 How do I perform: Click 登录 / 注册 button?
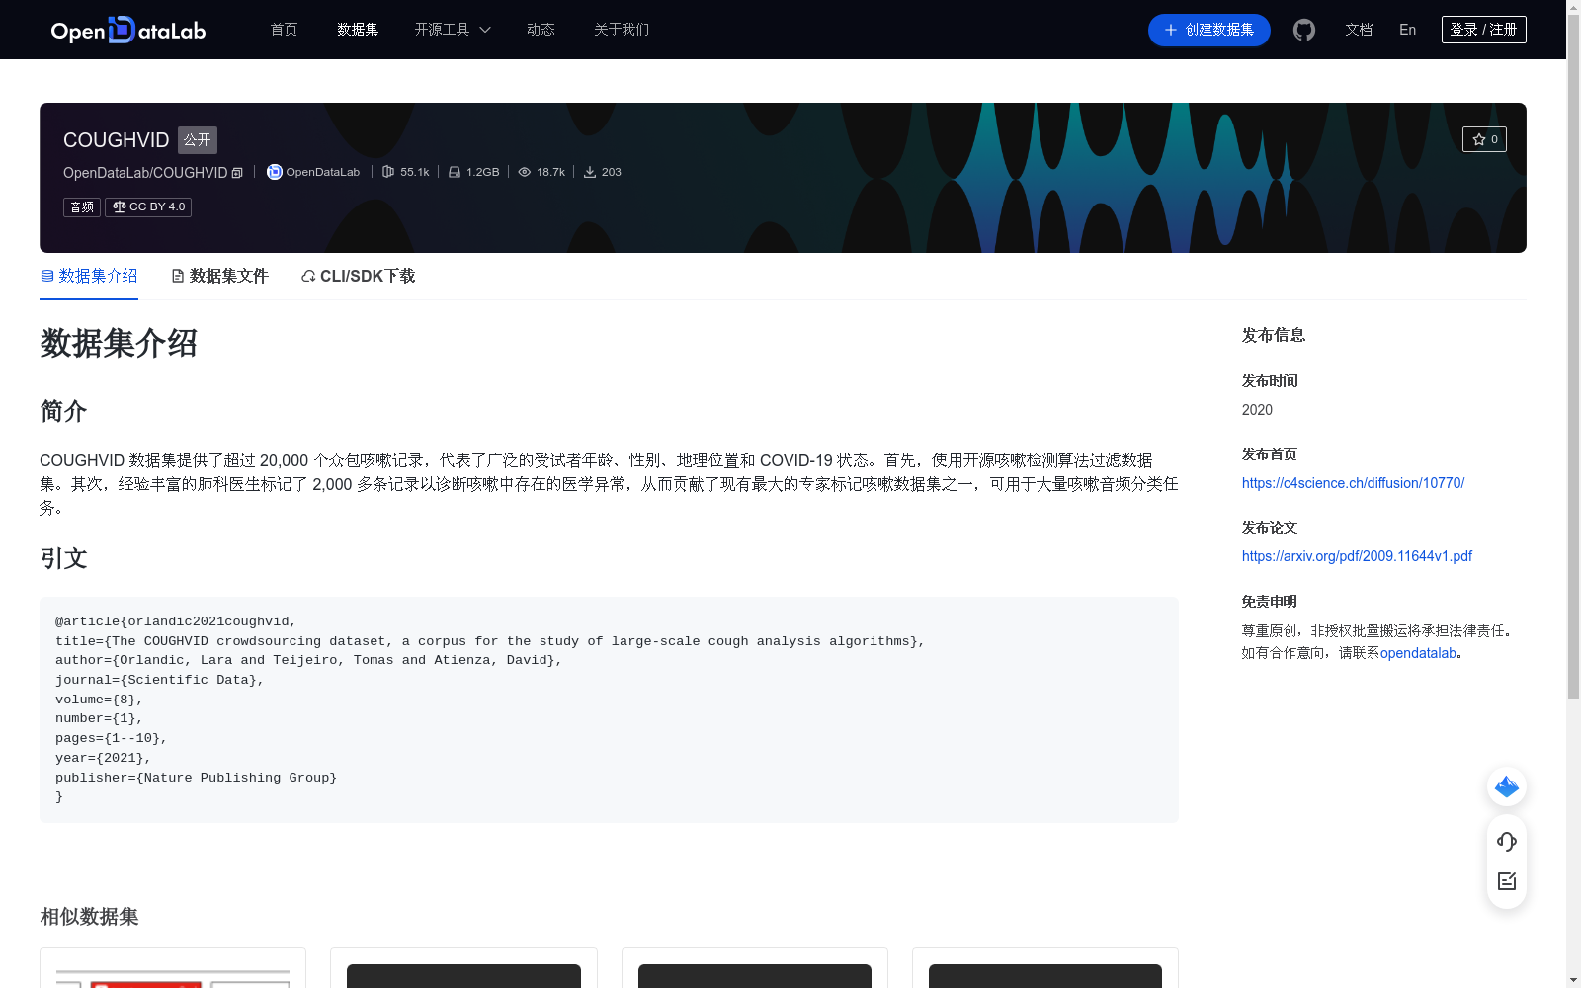[1484, 30]
